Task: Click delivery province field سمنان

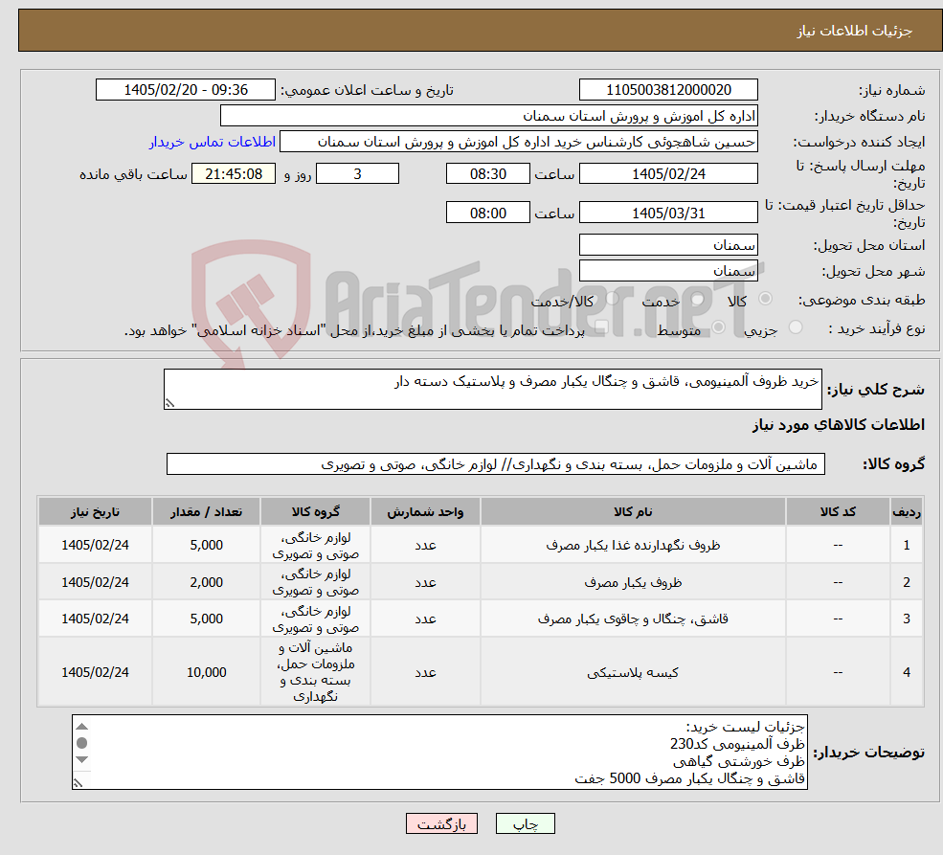Action: [668, 245]
